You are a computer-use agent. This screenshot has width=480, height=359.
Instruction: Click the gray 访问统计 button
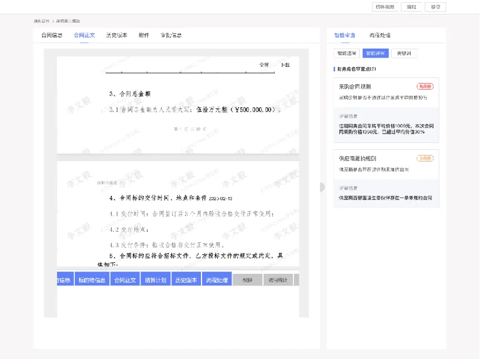(278, 280)
